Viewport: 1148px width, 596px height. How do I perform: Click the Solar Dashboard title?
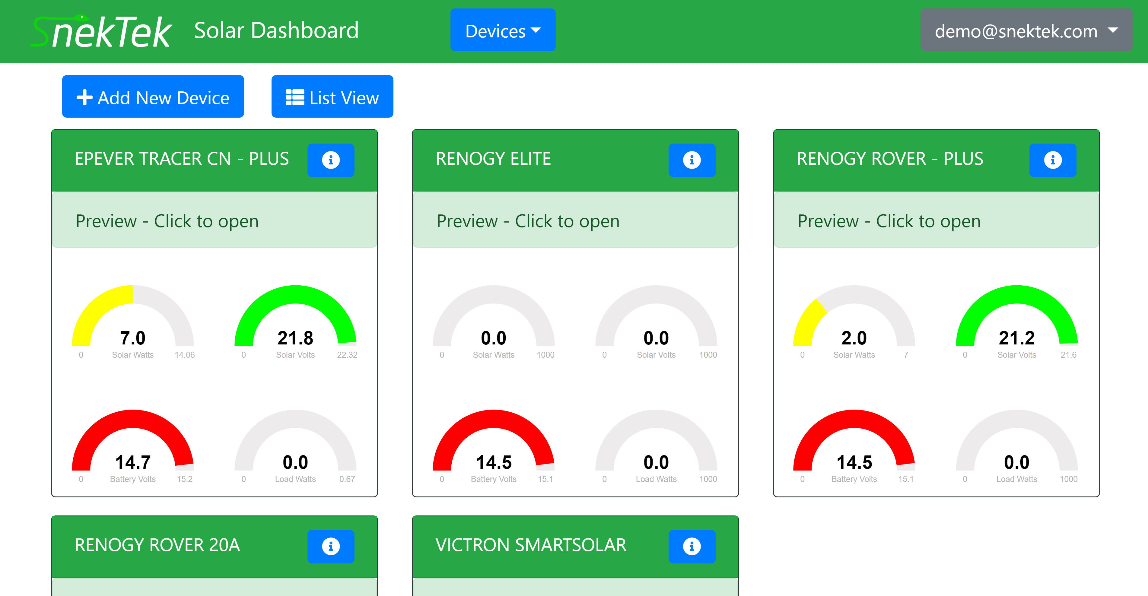pyautogui.click(x=276, y=30)
